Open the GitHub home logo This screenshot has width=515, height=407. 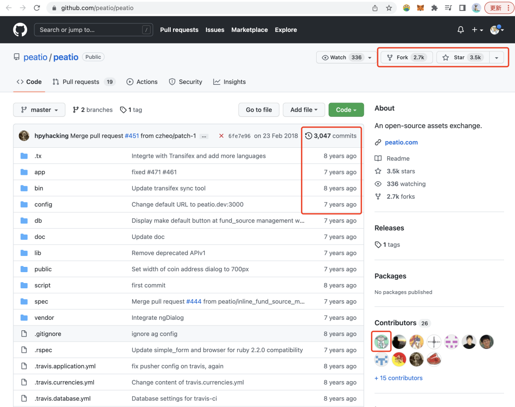pyautogui.click(x=20, y=30)
